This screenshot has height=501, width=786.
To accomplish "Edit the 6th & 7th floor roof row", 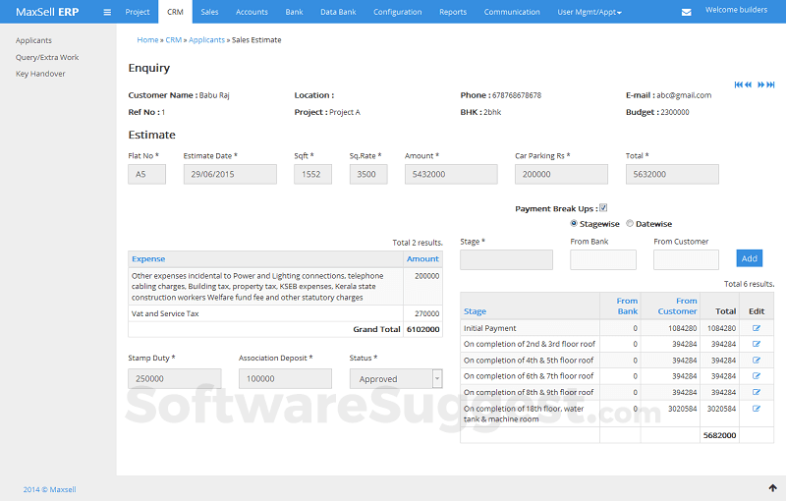I will (756, 375).
